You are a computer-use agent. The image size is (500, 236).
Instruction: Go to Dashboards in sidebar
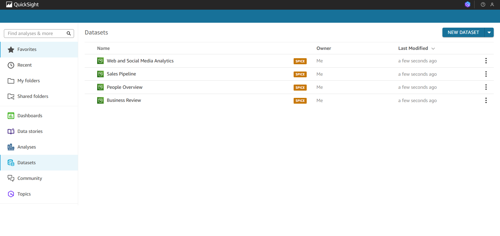(x=30, y=116)
